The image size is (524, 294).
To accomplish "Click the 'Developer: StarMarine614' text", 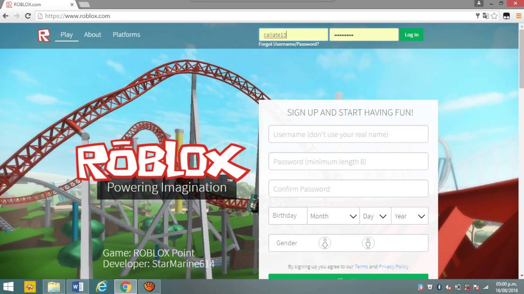I will [x=158, y=264].
